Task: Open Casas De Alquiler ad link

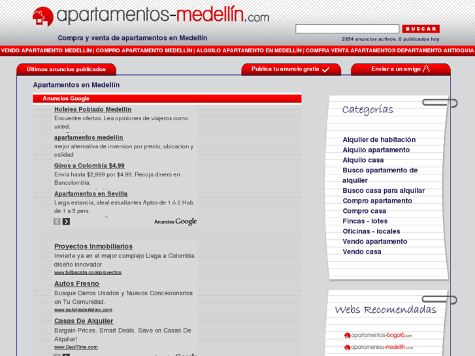Action: (84, 321)
